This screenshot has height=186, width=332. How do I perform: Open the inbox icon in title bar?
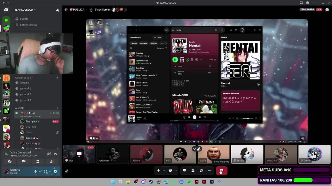(x=301, y=3)
